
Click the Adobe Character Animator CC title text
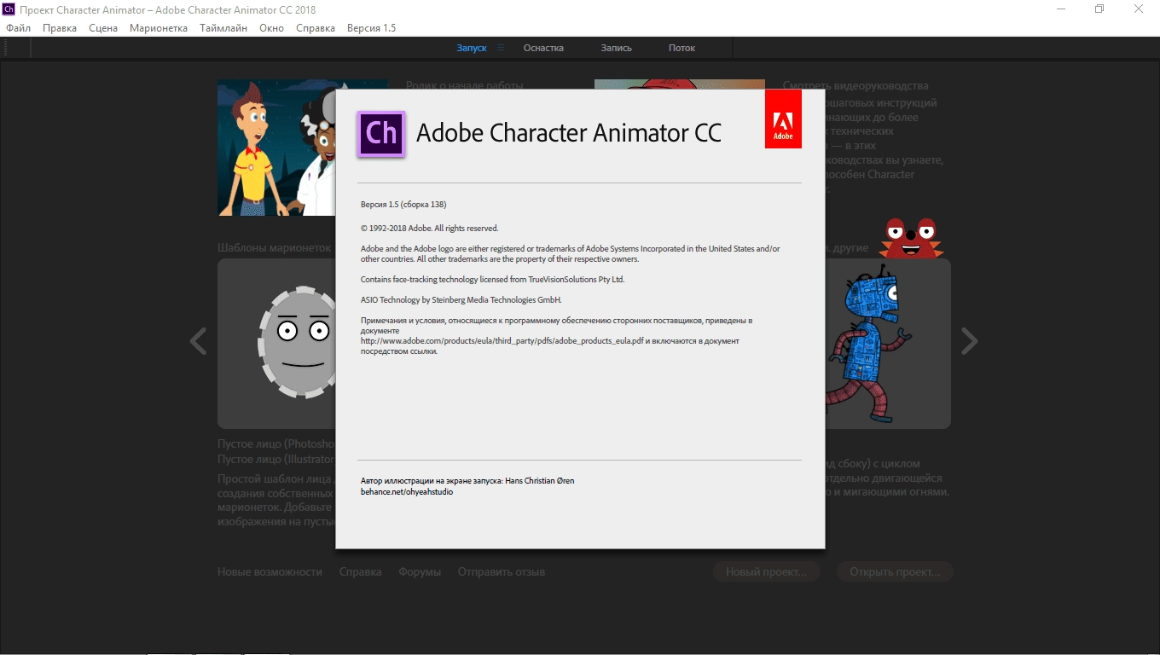[569, 133]
